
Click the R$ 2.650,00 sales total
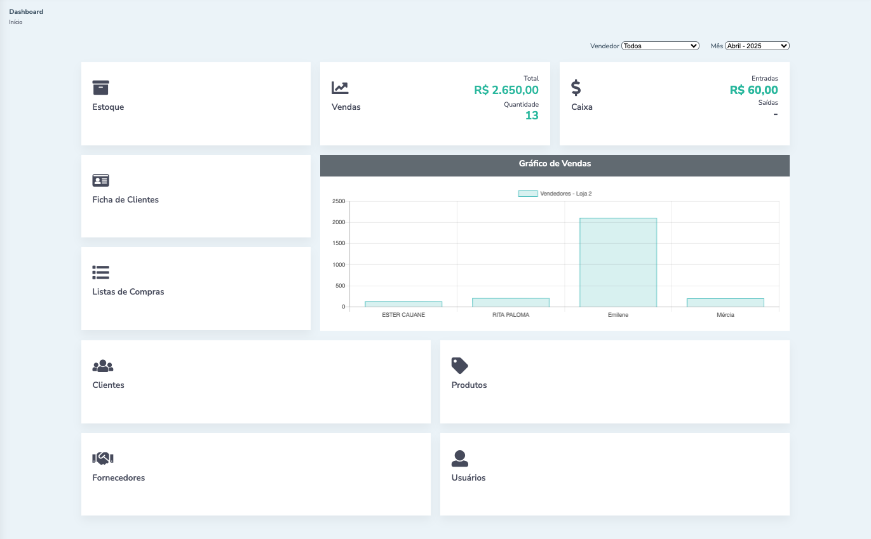click(x=506, y=90)
